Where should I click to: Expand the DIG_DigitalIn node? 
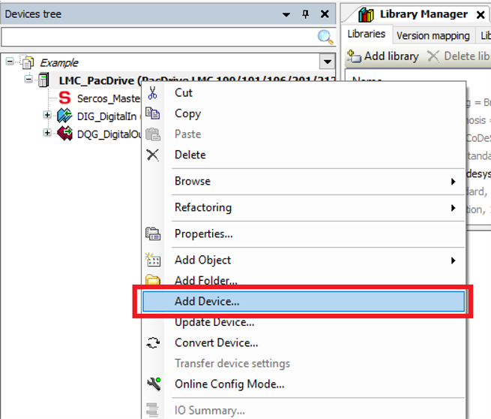pyautogui.click(x=47, y=115)
